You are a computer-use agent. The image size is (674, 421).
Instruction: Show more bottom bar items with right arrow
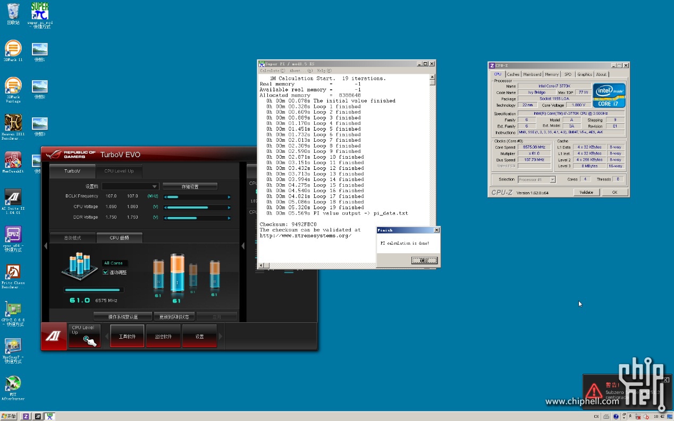point(221,336)
